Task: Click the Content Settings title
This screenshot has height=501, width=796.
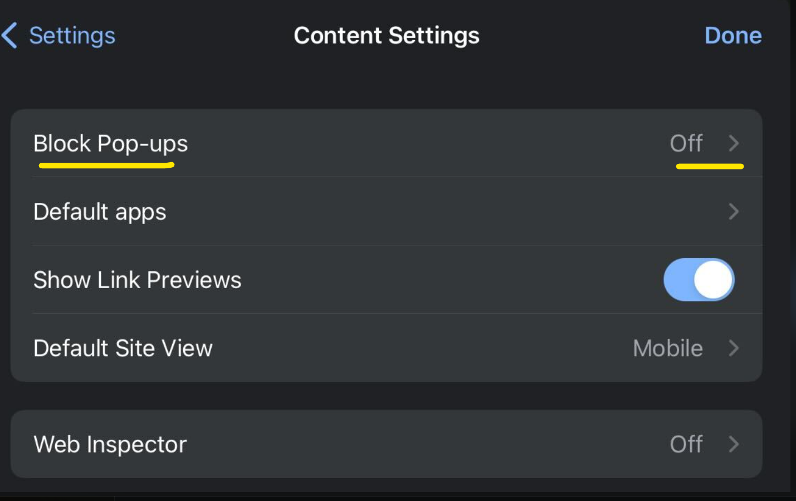Action: 387,36
